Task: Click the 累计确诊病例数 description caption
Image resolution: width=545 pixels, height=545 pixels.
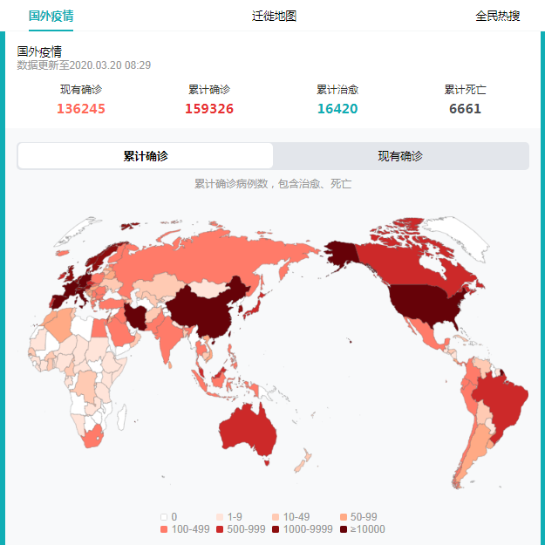Action: (273, 183)
